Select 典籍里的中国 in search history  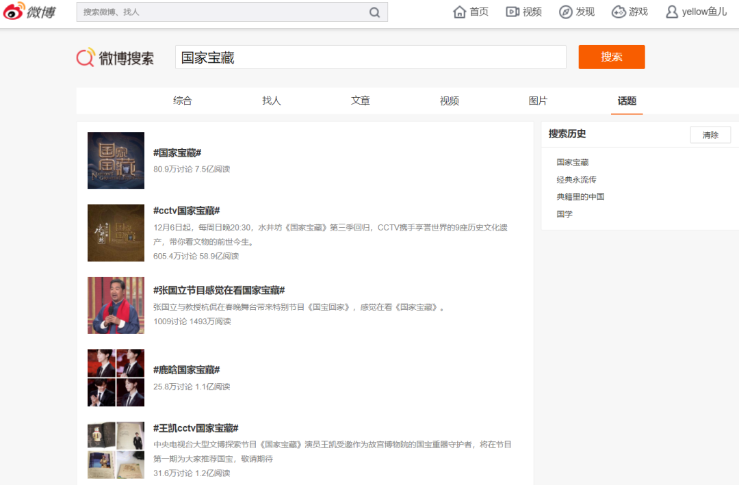[580, 196]
